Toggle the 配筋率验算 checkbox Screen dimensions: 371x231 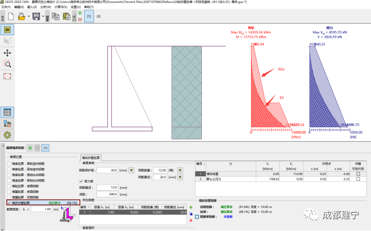point(197,217)
